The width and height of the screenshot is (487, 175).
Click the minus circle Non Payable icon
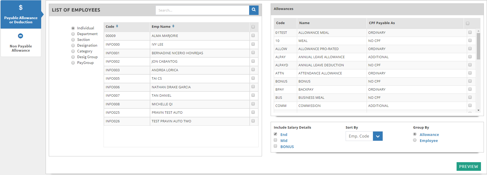[x=20, y=36]
